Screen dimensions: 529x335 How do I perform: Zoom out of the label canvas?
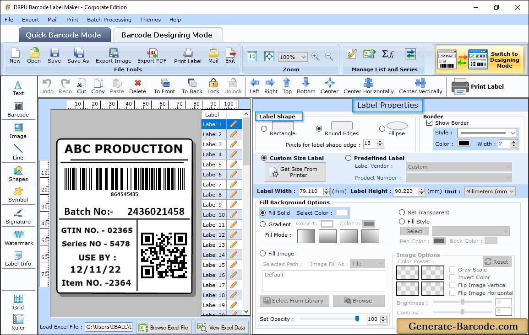pos(329,57)
